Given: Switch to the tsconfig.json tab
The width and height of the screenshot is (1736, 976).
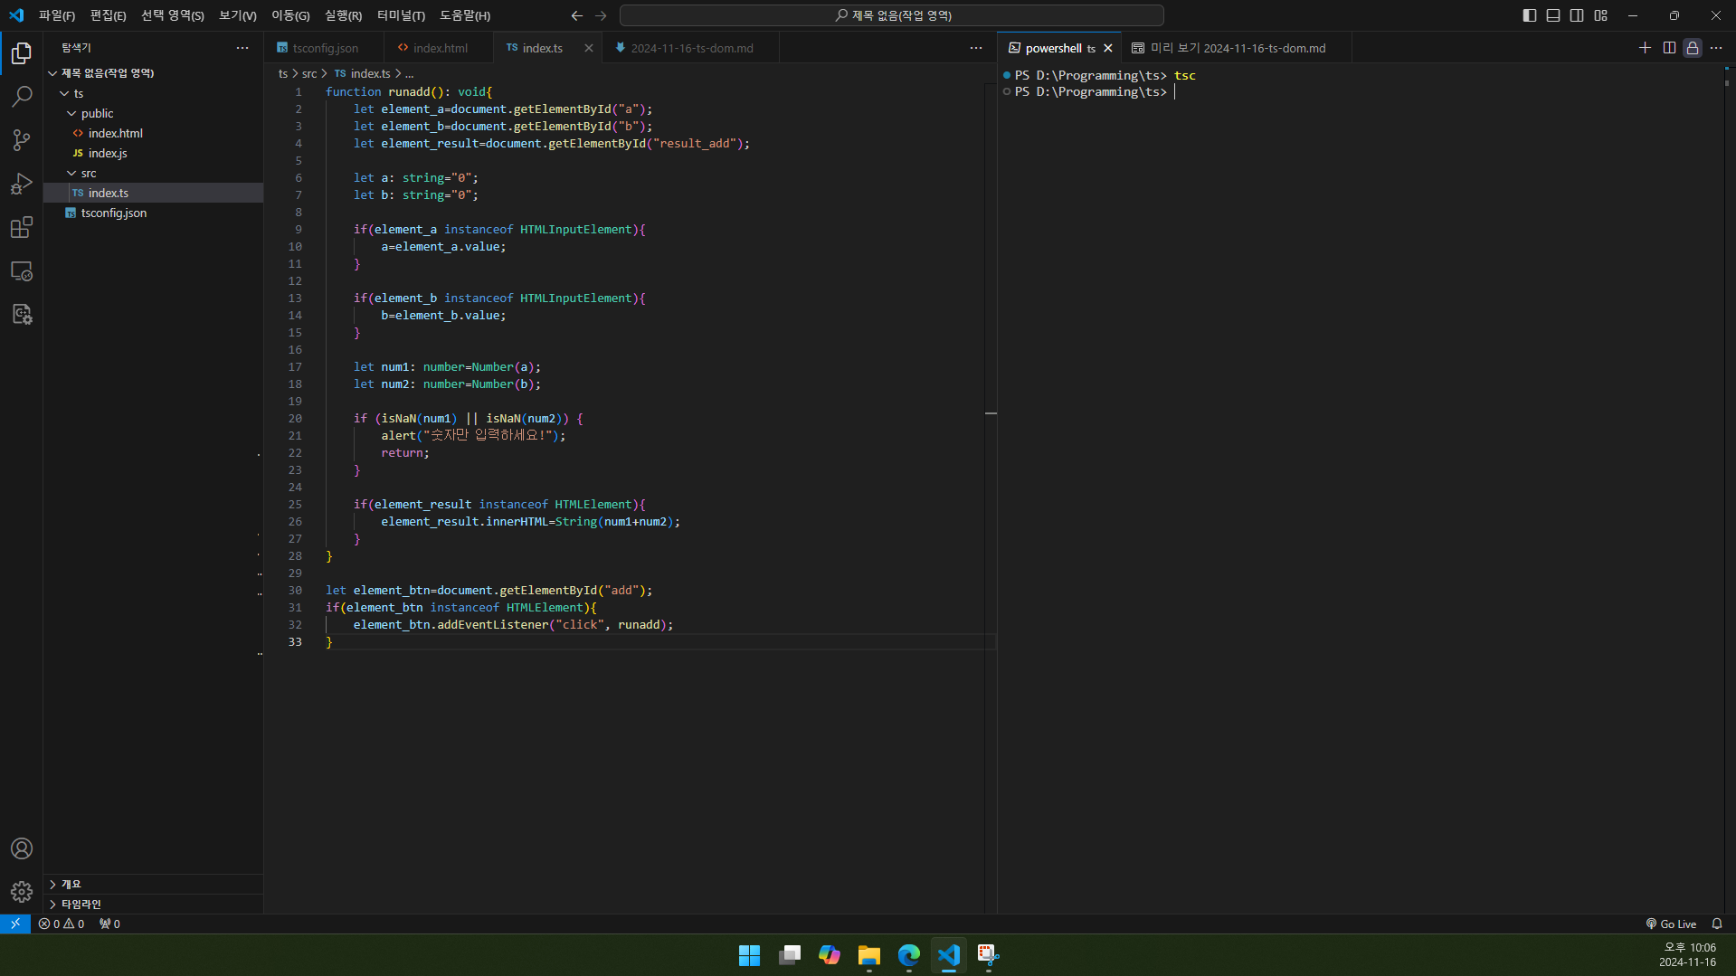Looking at the screenshot, I should coord(325,48).
